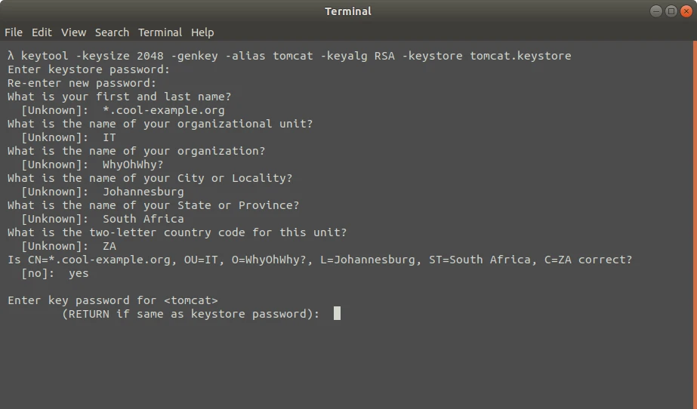
Task: Click the ZA country code answer
Action: (109, 246)
